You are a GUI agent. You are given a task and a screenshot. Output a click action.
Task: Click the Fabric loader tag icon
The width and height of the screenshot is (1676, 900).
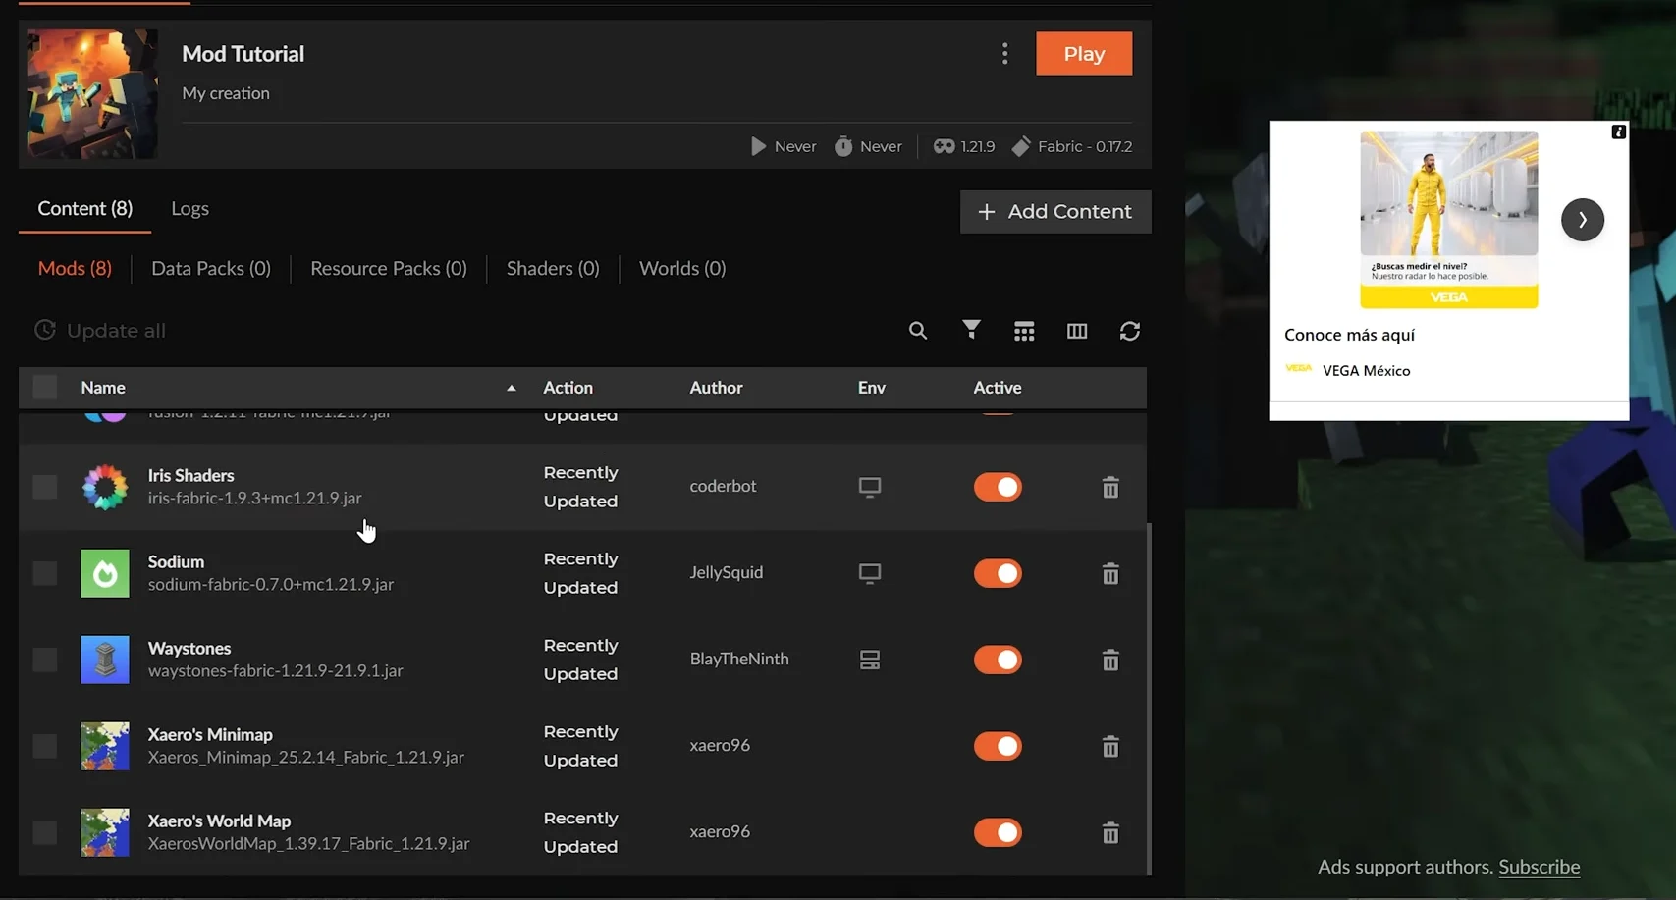(1021, 146)
